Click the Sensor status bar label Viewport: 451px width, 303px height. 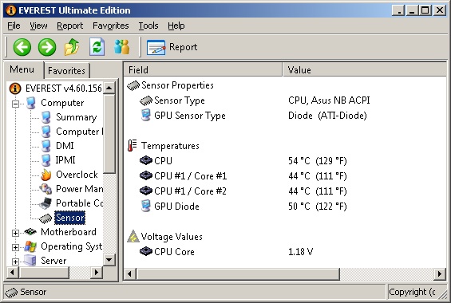(33, 292)
